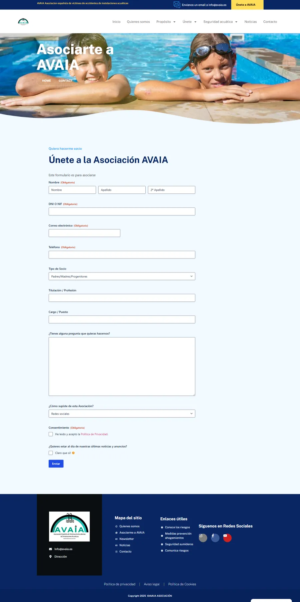Click the footer AVAIA logo image
This screenshot has height=602, width=300.
point(69,526)
